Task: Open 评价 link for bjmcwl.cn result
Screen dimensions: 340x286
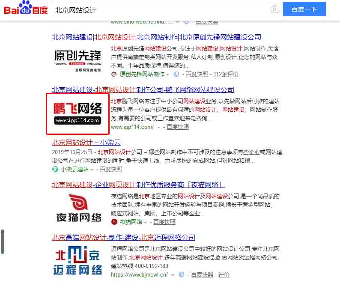Action: click(x=224, y=274)
